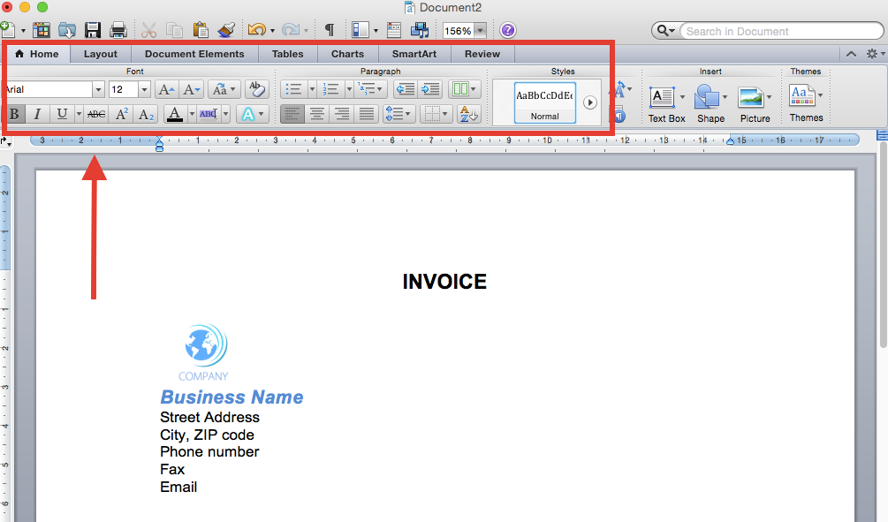Show paragraph marks pilcrow
Viewport: 888px width, 522px height.
(x=329, y=30)
